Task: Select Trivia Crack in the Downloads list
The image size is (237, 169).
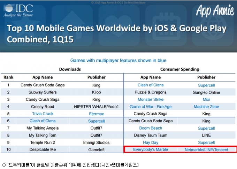Action: click(x=43, y=114)
